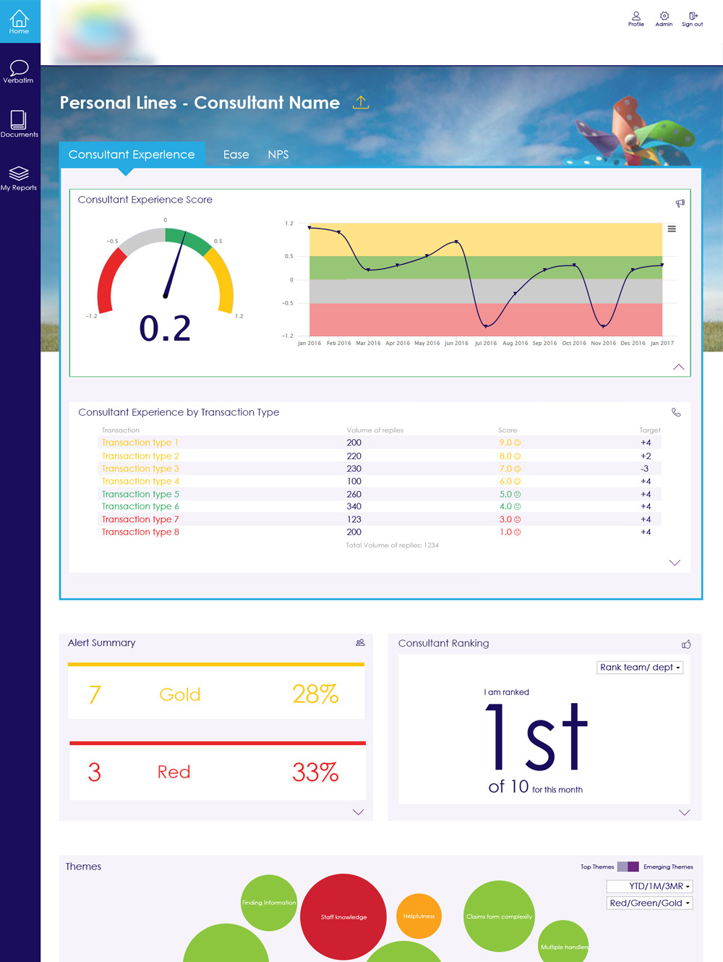The height and width of the screenshot is (962, 723).
Task: Open Transaction type 7 link
Action: point(140,519)
